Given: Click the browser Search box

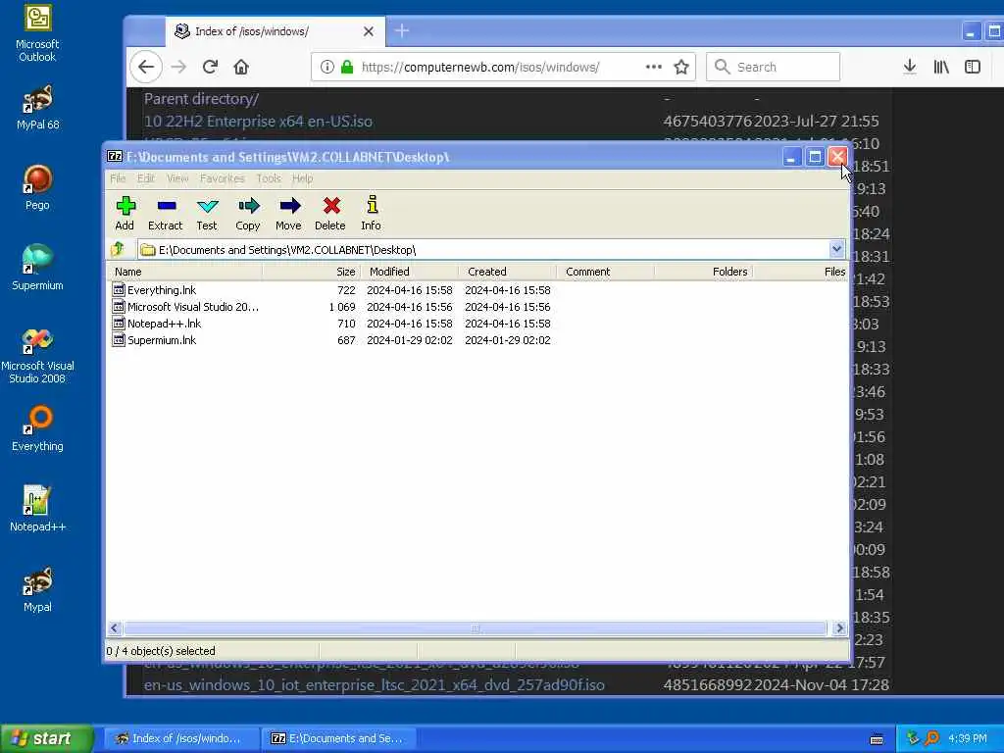Looking at the screenshot, I should pos(773,67).
